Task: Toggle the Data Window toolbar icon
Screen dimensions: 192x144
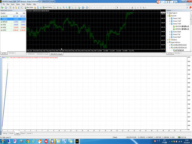Action: 13,7
